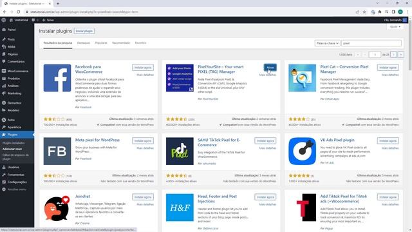Install Add Tiktok Pixel for Tiktok ads
The width and height of the screenshot is (412, 232).
(x=388, y=197)
